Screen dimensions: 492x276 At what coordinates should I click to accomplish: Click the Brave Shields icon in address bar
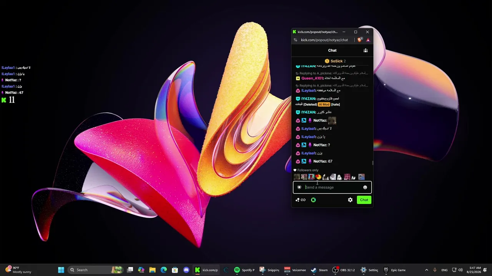(x=360, y=40)
